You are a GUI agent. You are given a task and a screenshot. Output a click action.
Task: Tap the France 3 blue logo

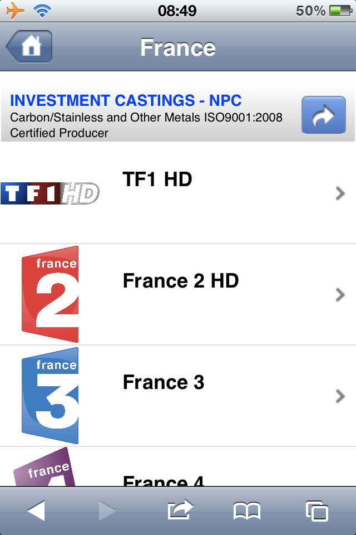click(50, 396)
